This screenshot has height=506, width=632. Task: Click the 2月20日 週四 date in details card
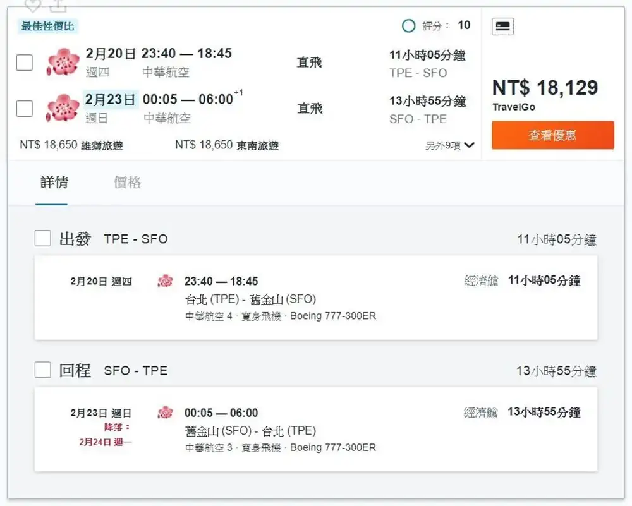(x=101, y=281)
